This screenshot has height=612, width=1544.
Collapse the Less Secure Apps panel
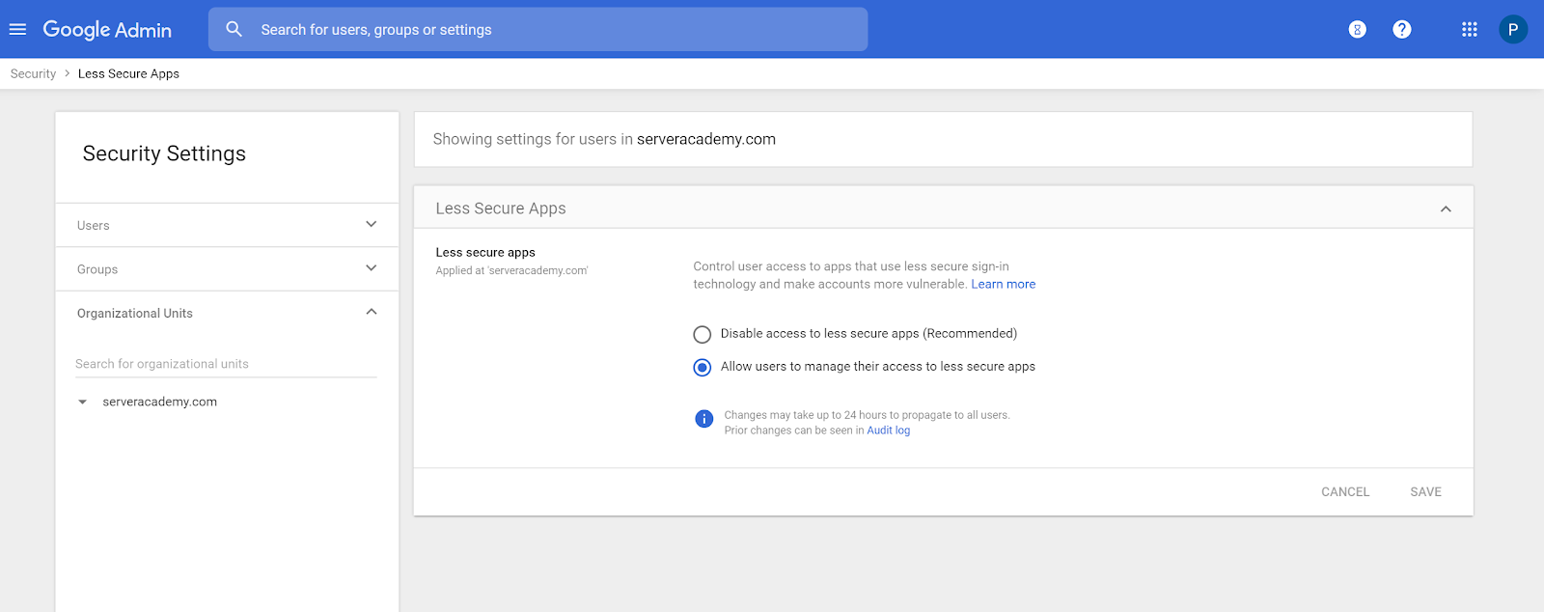coord(1445,209)
